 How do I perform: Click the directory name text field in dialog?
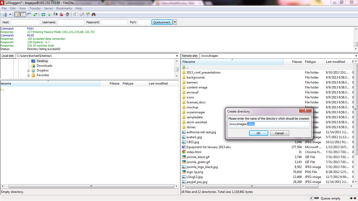point(269,124)
